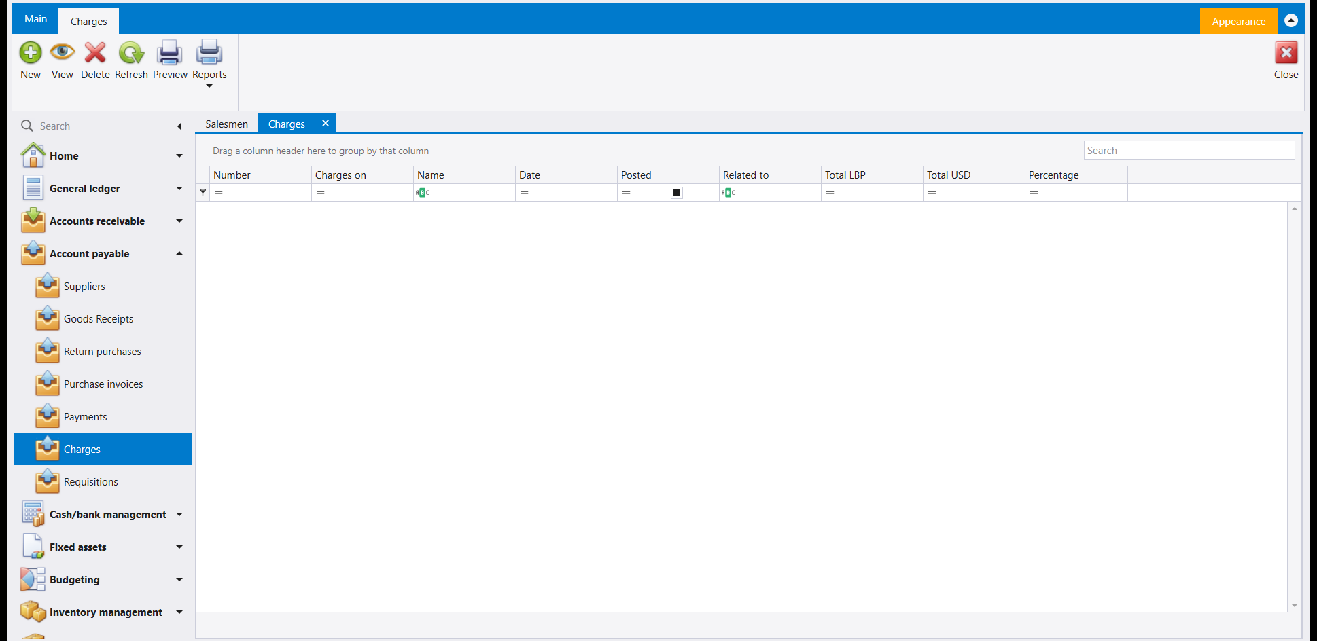
Task: Click the red Delete icon
Action: pyautogui.click(x=95, y=52)
